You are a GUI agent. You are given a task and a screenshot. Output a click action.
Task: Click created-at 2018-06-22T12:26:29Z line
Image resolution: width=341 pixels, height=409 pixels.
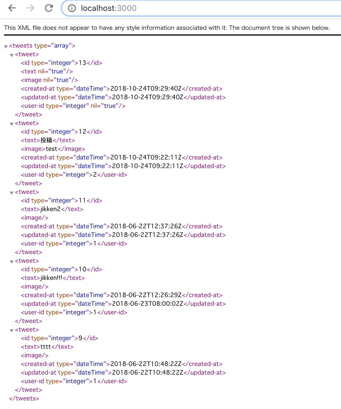(122, 295)
